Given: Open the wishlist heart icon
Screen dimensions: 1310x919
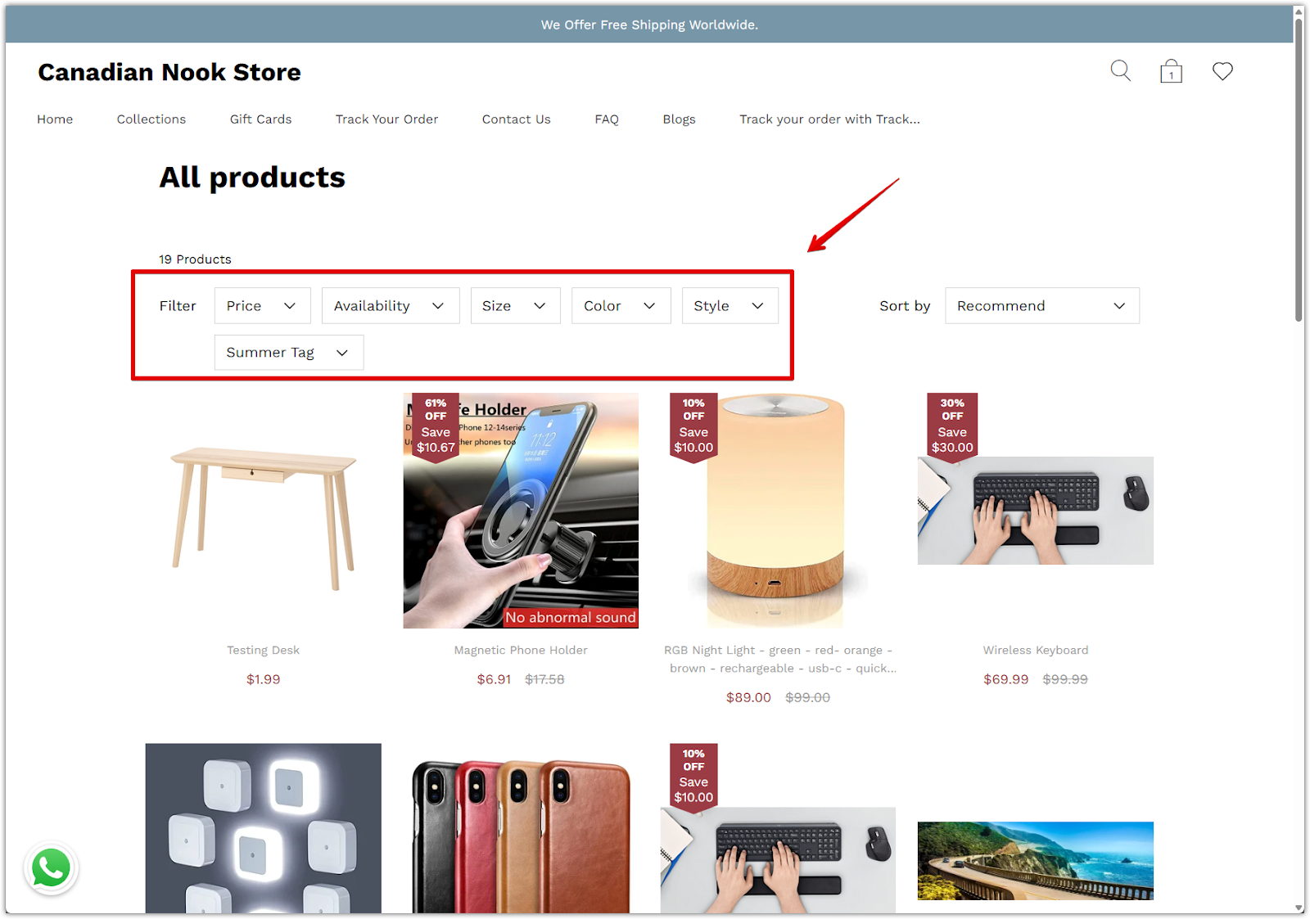Looking at the screenshot, I should click(x=1222, y=71).
